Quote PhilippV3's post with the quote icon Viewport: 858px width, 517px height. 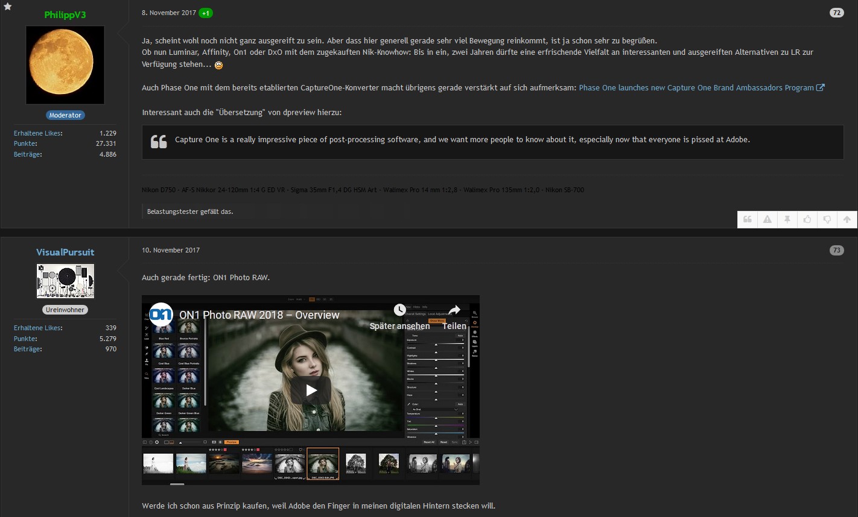point(748,220)
